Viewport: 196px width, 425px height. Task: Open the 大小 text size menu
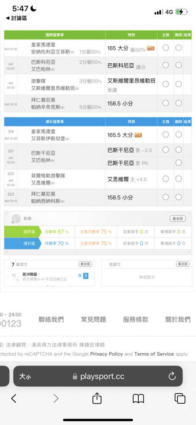tap(25, 376)
